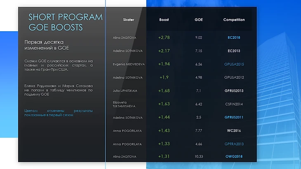Screen dimensions: 301x169
Task: Select the WC2016 competition cell
Action: (x=234, y=131)
